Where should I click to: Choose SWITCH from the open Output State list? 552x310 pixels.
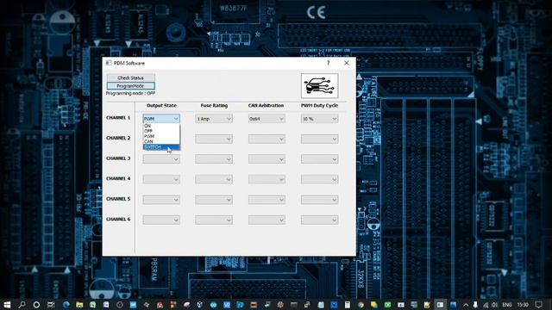(x=161, y=147)
